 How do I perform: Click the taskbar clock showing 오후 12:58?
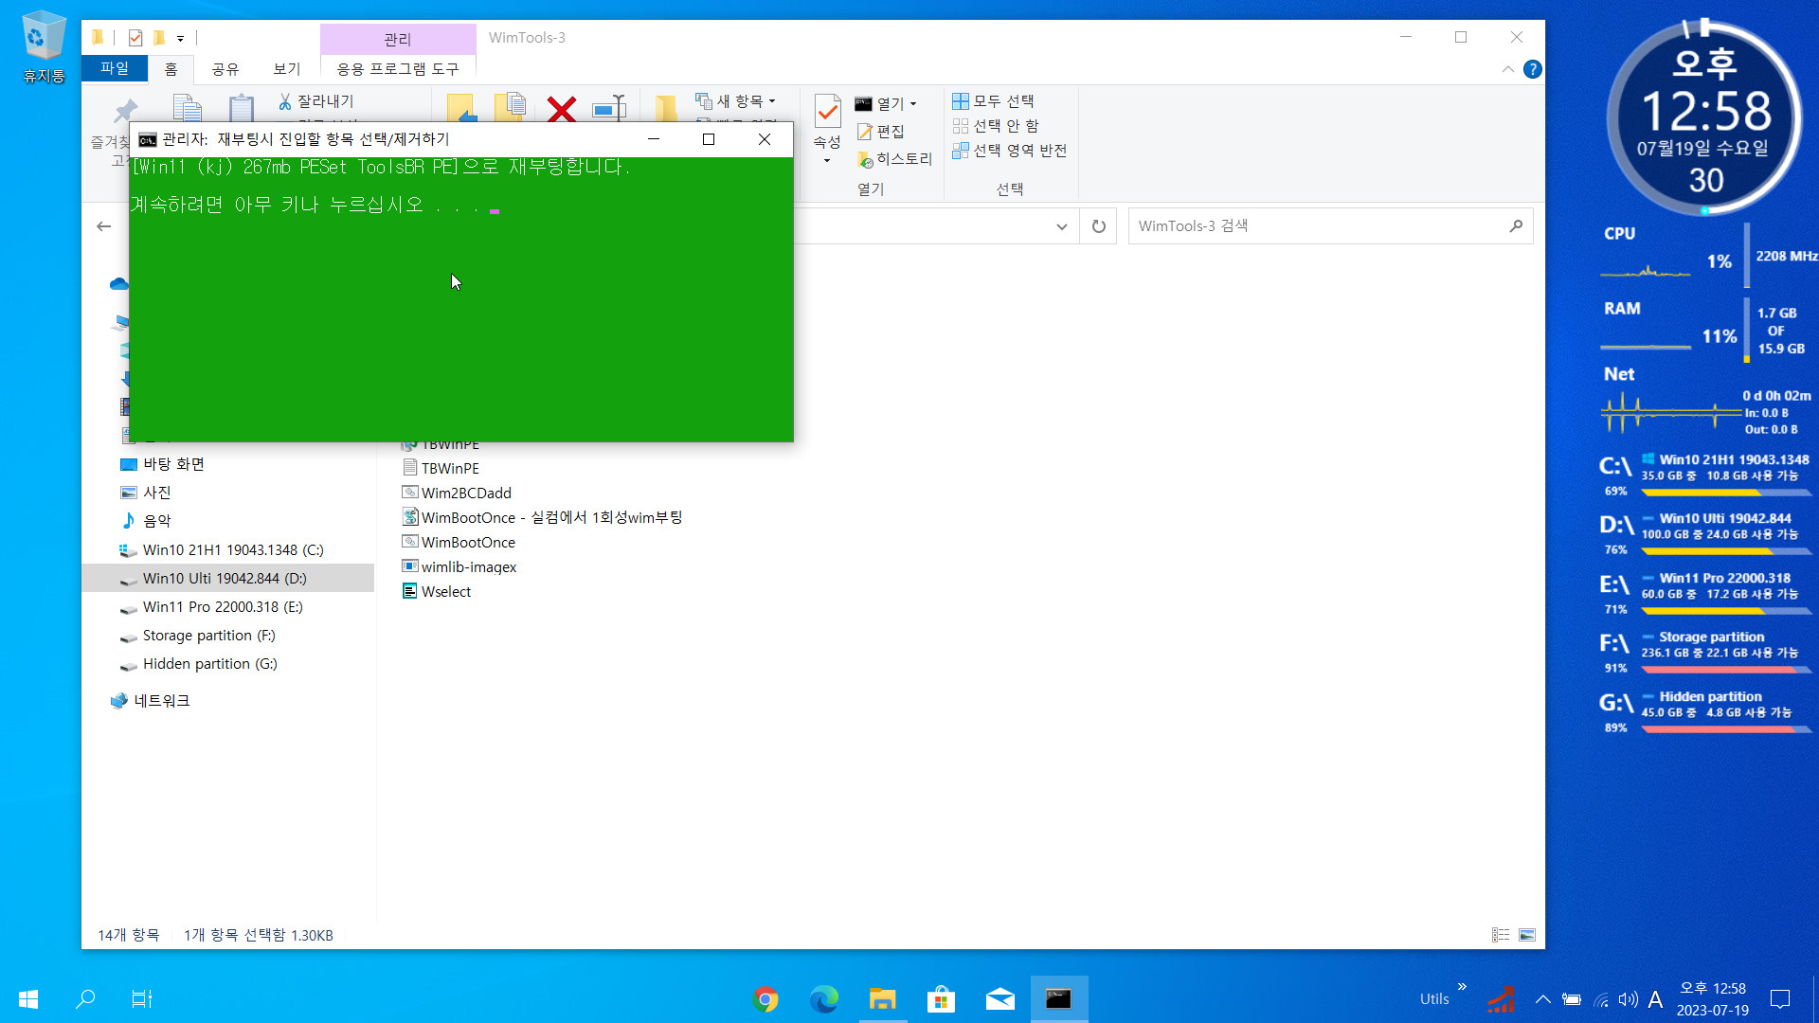1712,999
